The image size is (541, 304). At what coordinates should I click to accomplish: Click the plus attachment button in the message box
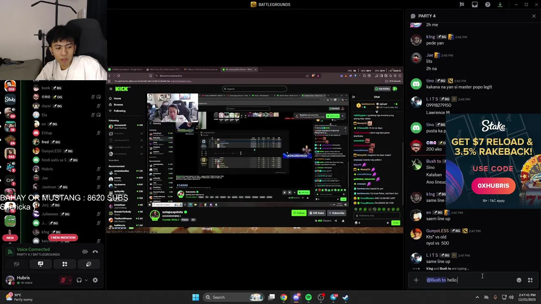(x=416, y=280)
